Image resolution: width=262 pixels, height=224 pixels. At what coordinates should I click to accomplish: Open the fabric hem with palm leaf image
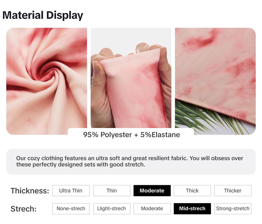pyautogui.click(x=215, y=81)
